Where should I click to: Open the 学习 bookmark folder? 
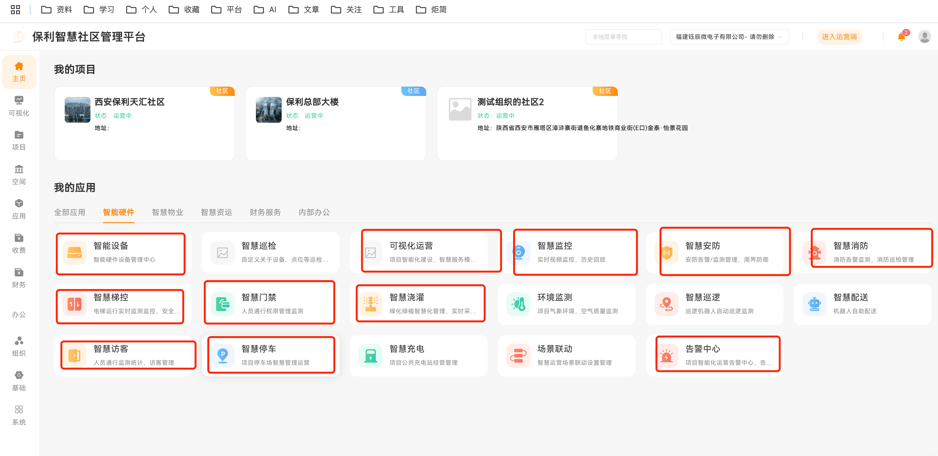(99, 9)
